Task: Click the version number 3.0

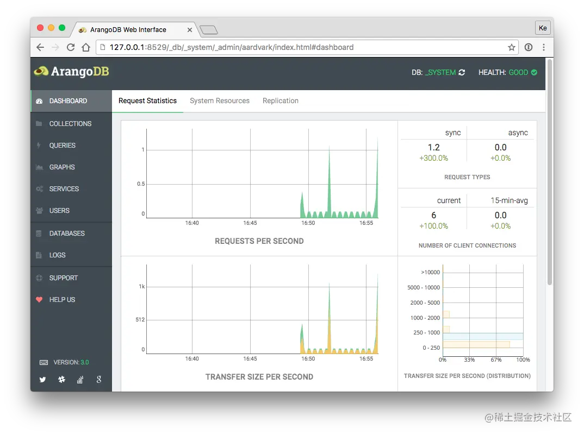Action: coord(84,362)
